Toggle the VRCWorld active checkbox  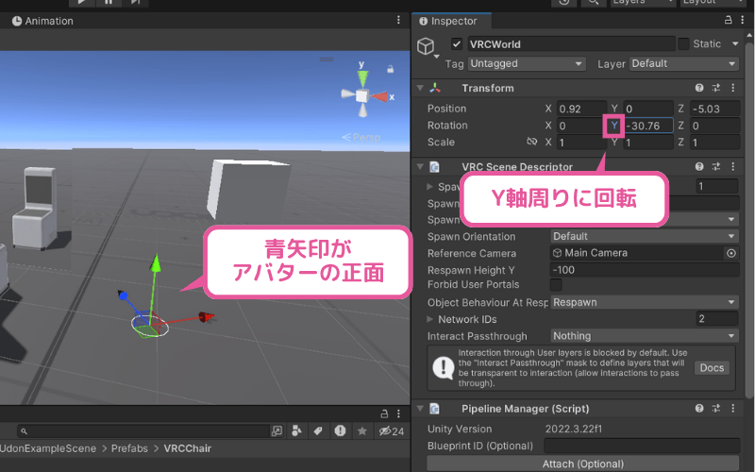point(457,43)
